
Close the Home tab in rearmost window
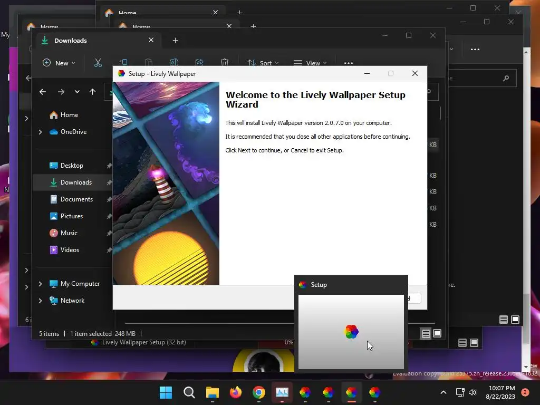[x=215, y=13]
